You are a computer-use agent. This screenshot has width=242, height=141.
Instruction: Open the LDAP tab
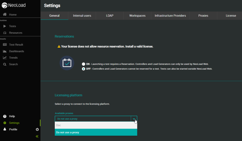pyautogui.click(x=110, y=16)
